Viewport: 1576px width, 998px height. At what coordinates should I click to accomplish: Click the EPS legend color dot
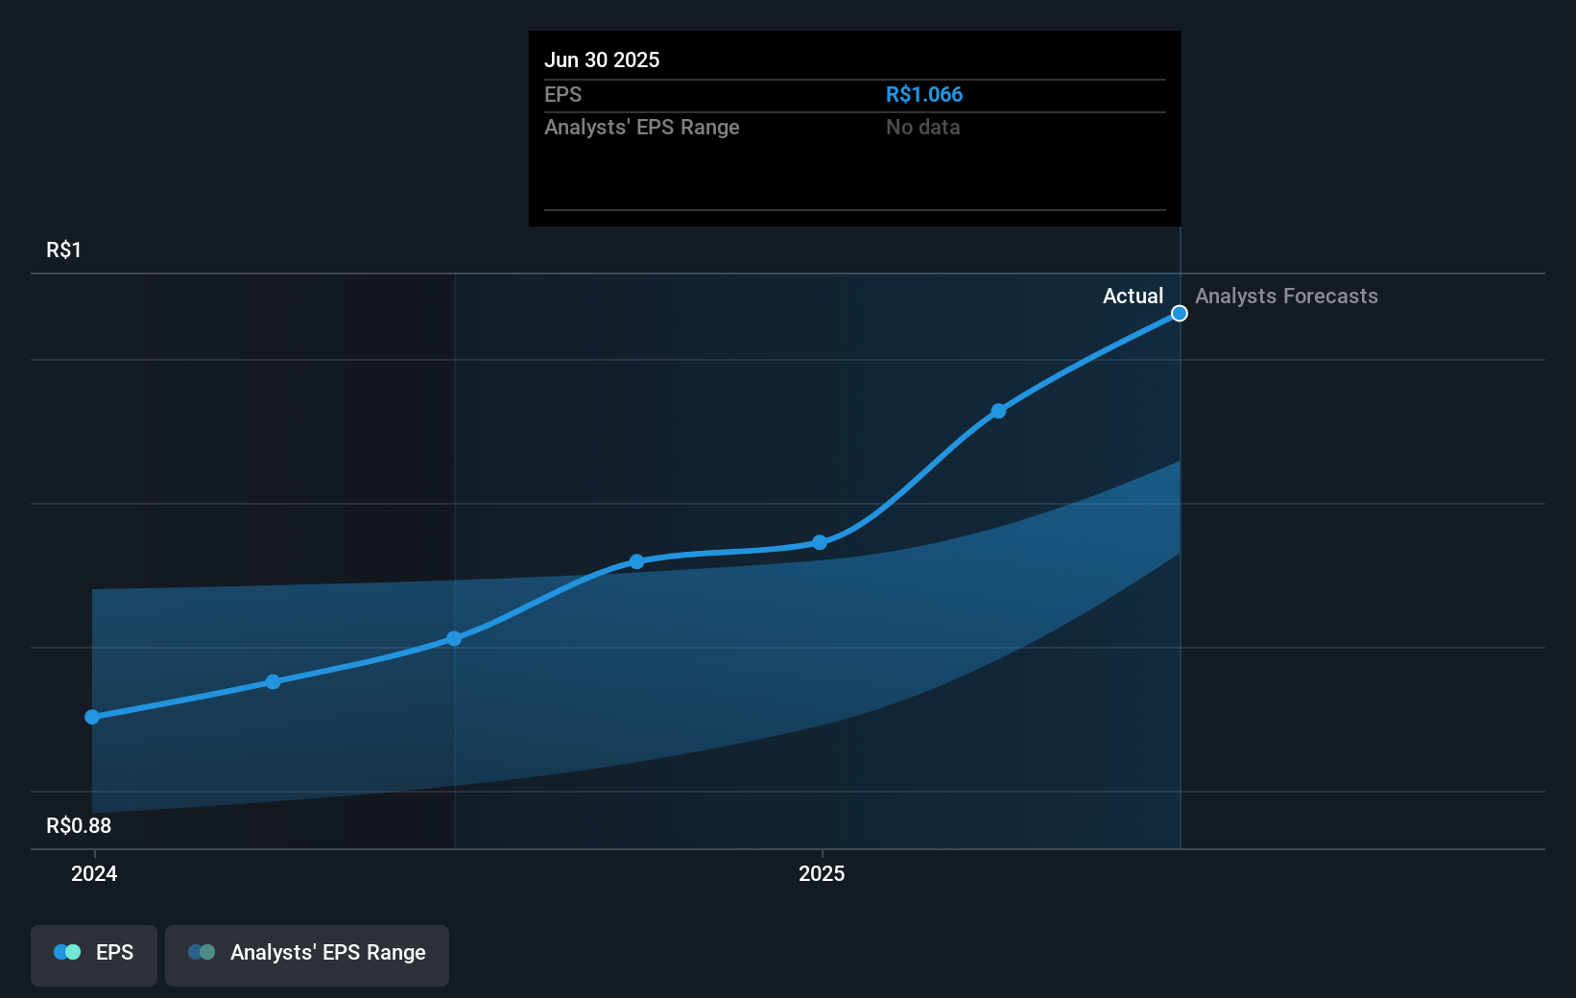pyautogui.click(x=66, y=952)
